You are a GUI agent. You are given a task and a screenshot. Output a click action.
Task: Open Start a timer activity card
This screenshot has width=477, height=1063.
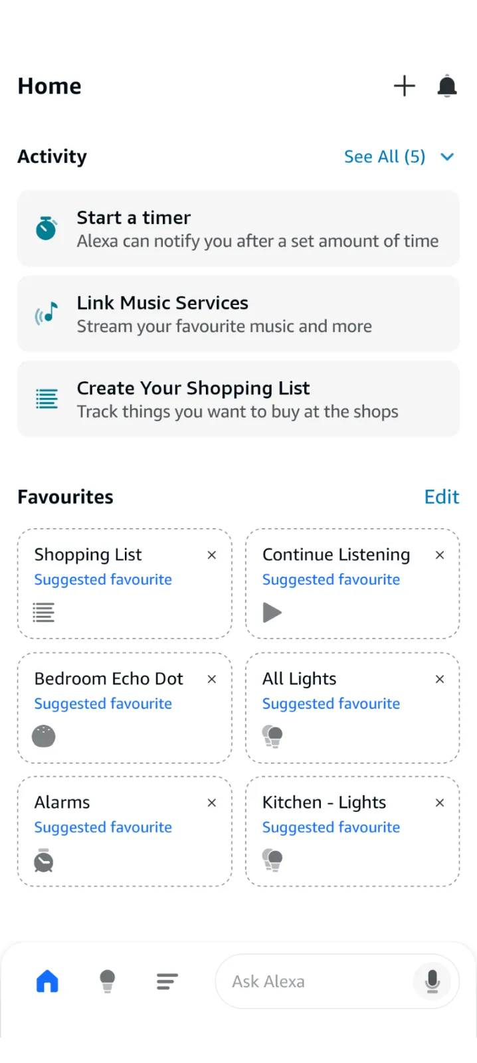point(238,229)
